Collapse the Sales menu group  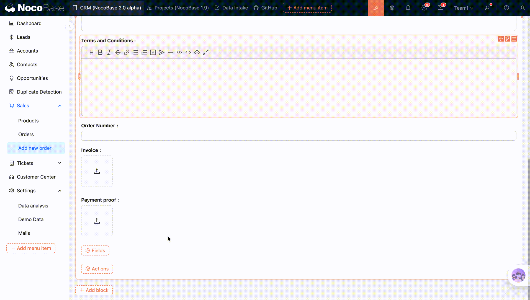coord(60,106)
